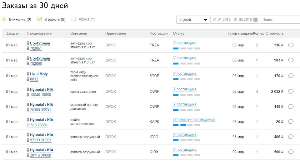Select description 'свеча зажигания'
Viewport: 300px width, 165px height.
pyautogui.click(x=83, y=92)
